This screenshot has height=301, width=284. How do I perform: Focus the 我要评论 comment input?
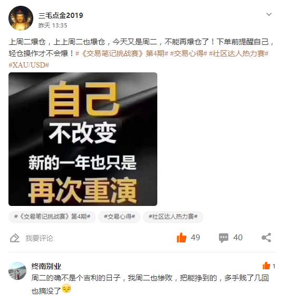tap(39, 238)
